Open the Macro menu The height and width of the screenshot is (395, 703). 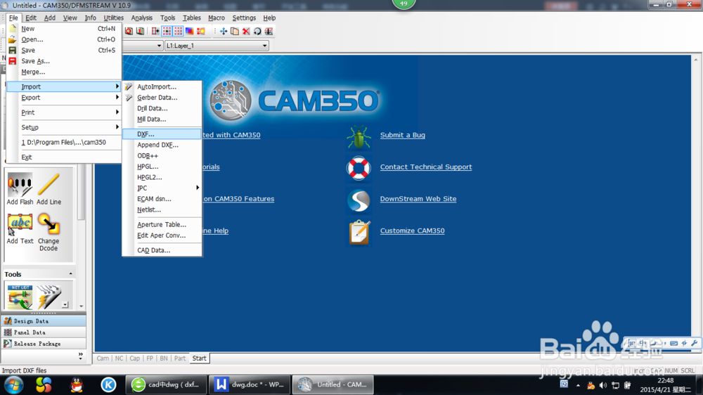pos(217,18)
